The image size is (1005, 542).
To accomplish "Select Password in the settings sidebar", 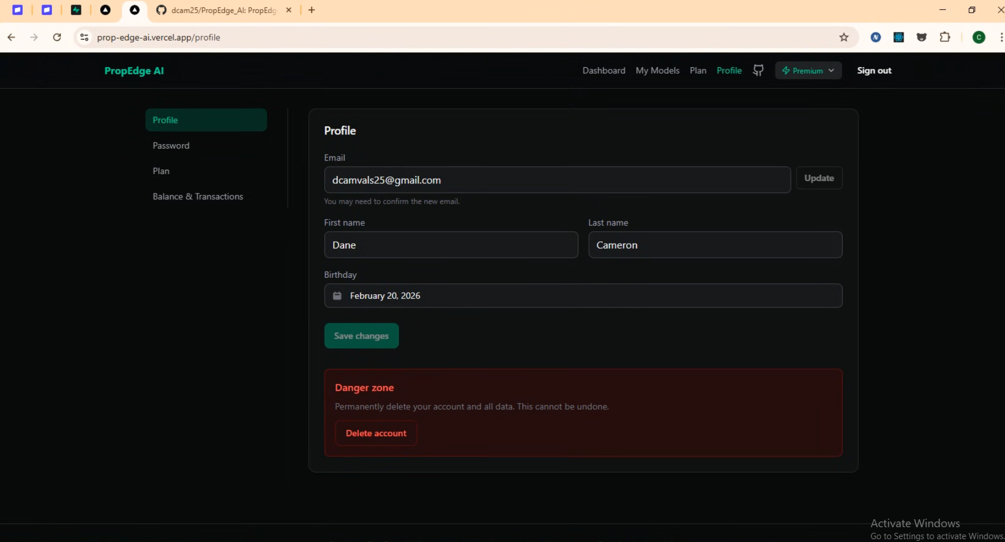I will 171,146.
